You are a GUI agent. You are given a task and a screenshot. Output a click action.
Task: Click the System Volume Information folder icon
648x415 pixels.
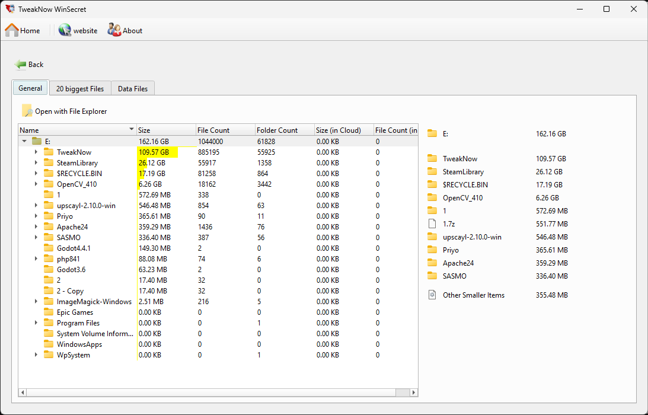49,334
